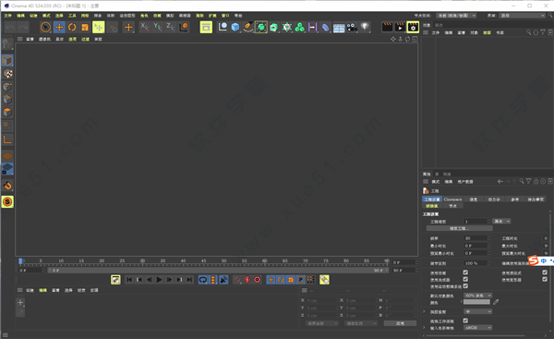Select the Move tool
The image size is (554, 339).
(59, 27)
